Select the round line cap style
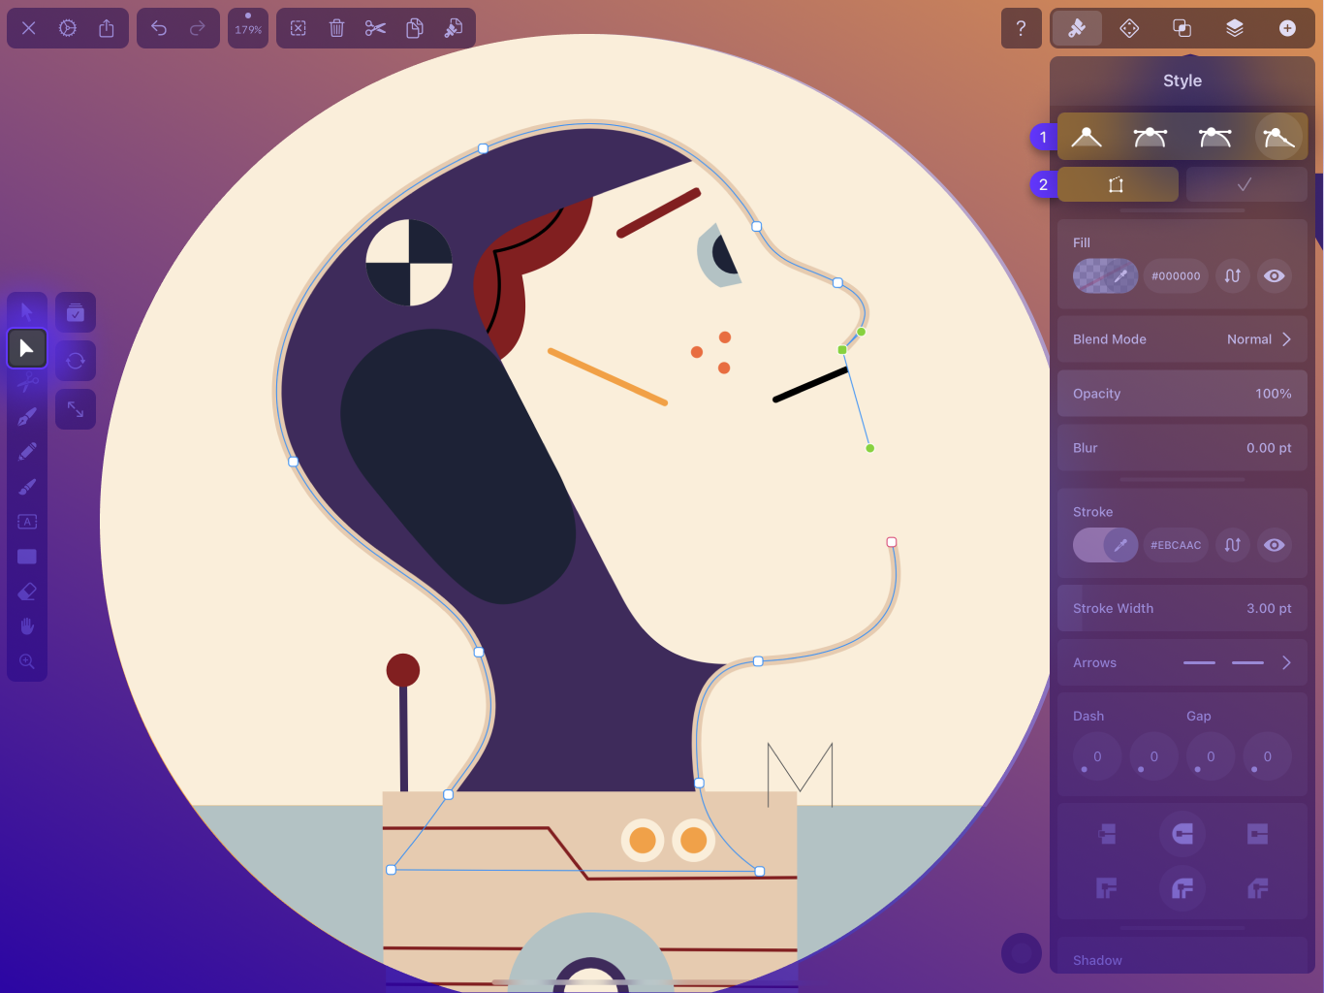The width and height of the screenshot is (1324, 993). [1182, 834]
